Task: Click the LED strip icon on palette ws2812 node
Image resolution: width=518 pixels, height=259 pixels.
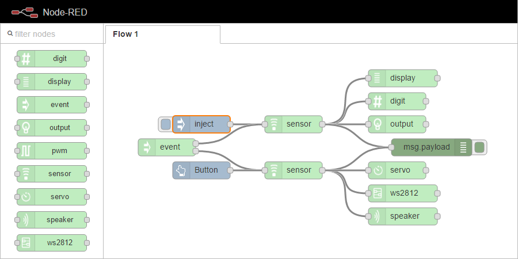Action: coord(26,243)
